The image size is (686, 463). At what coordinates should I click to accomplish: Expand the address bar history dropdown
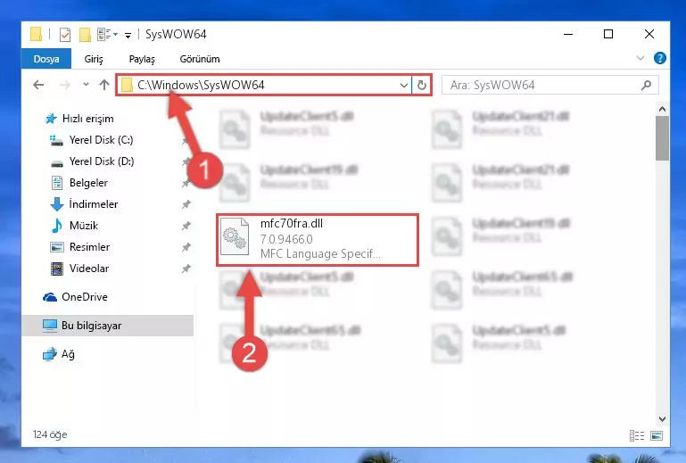click(x=404, y=86)
